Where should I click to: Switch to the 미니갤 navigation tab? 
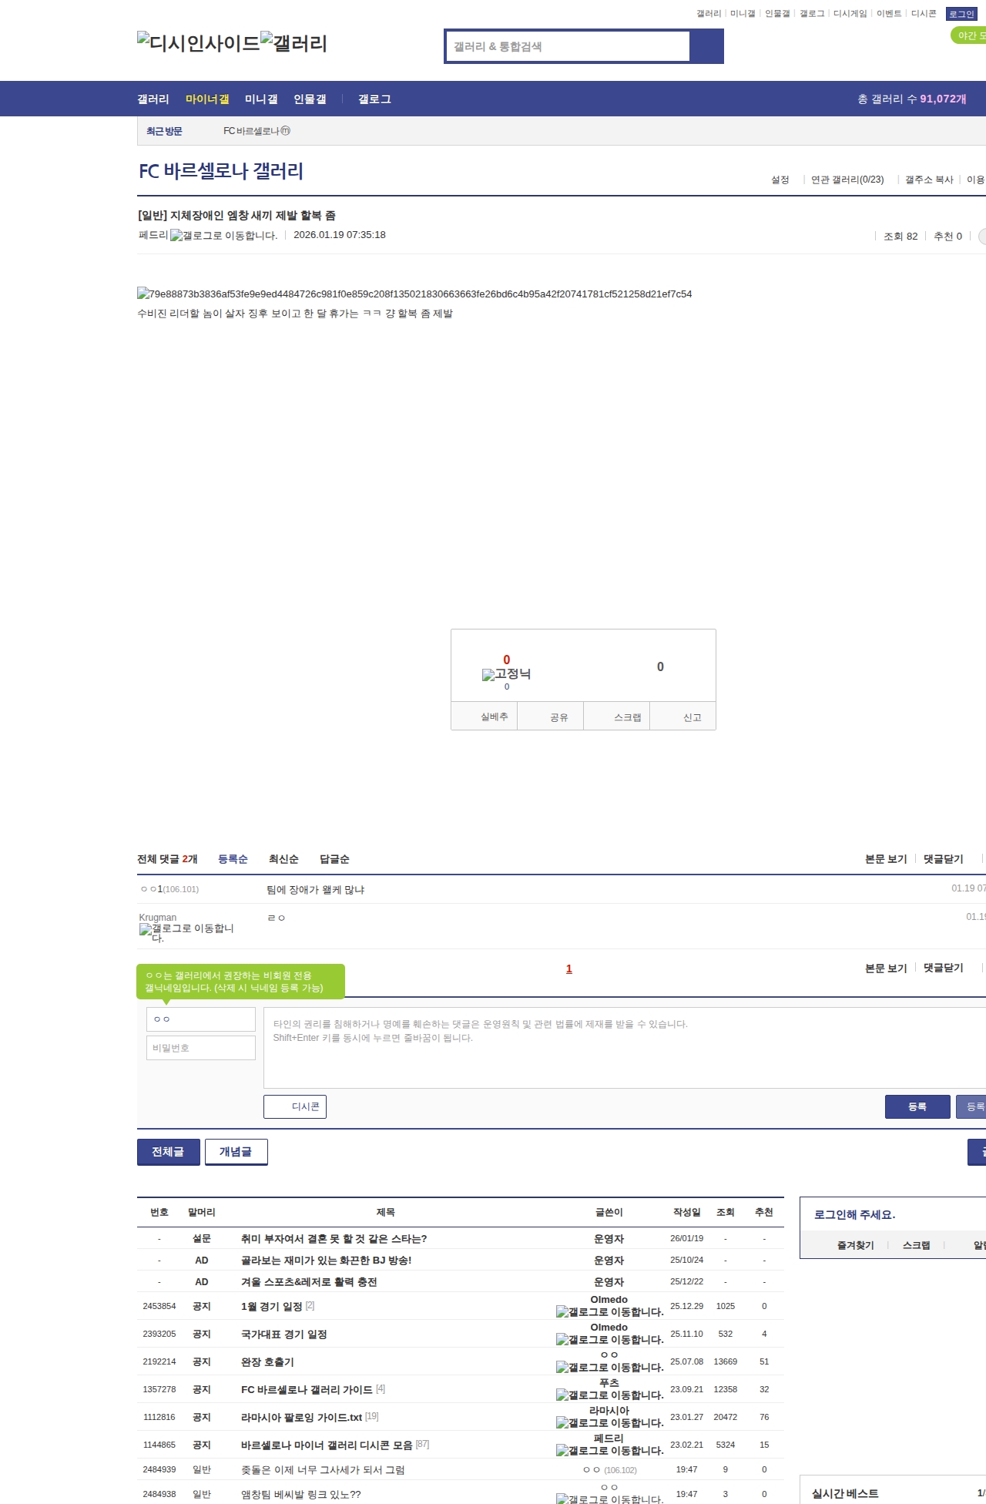click(x=261, y=99)
